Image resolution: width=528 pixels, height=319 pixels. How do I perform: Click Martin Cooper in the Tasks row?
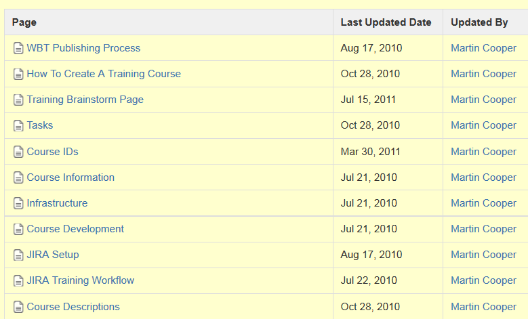[483, 125]
